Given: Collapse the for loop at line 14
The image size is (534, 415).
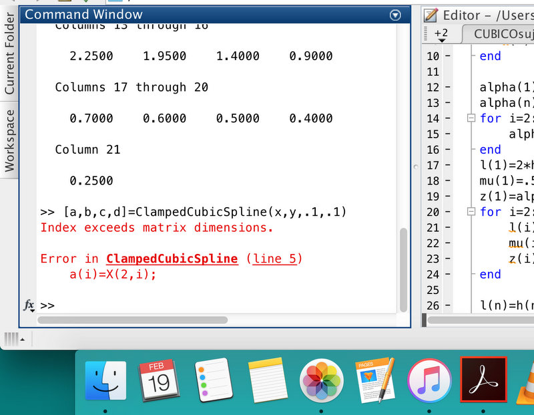Looking at the screenshot, I should 473,118.
